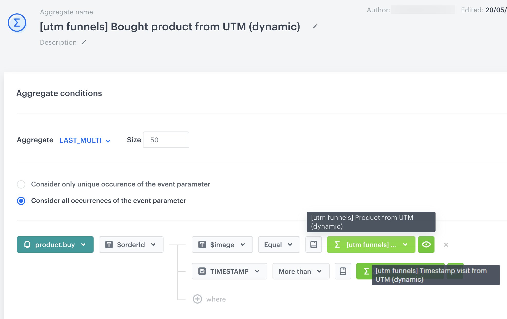This screenshot has height=319, width=507.
Task: Open the More than operator dropdown
Action: click(301, 271)
